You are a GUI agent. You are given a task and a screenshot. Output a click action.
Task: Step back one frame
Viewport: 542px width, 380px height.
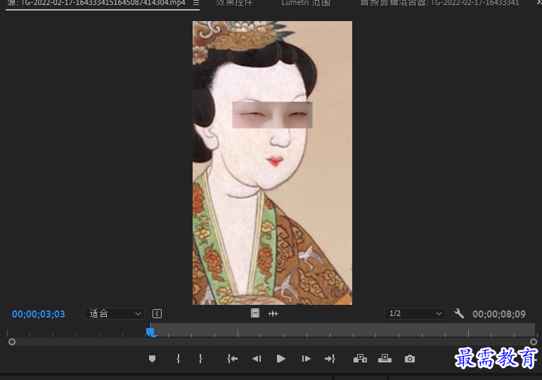click(x=257, y=359)
